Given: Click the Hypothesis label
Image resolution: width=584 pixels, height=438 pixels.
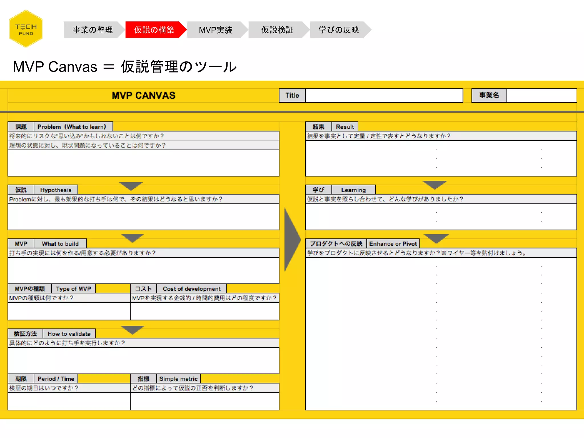Looking at the screenshot, I should pos(56,190).
